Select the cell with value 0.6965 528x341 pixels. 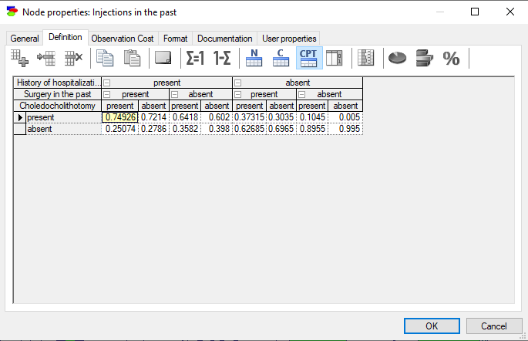pos(281,129)
